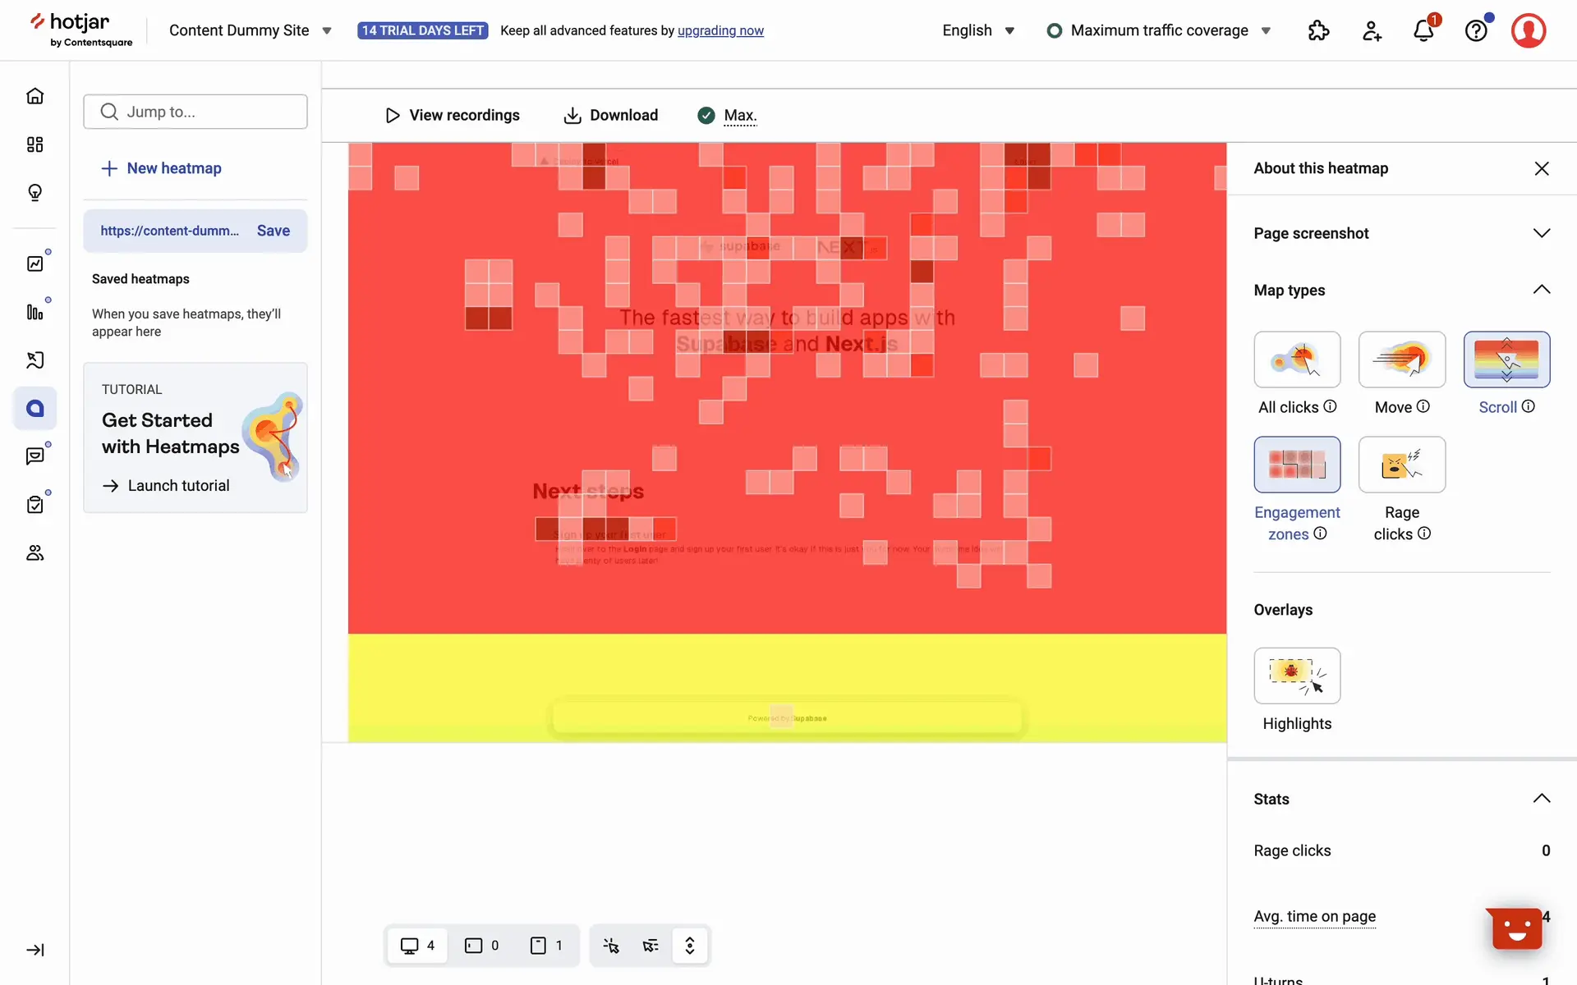Image resolution: width=1577 pixels, height=985 pixels.
Task: Select the mobile device filter tab
Action: tap(546, 946)
